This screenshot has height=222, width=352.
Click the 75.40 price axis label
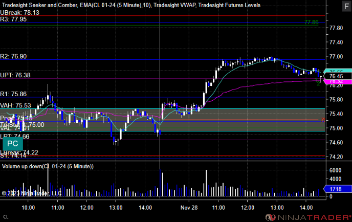click(x=336, y=114)
